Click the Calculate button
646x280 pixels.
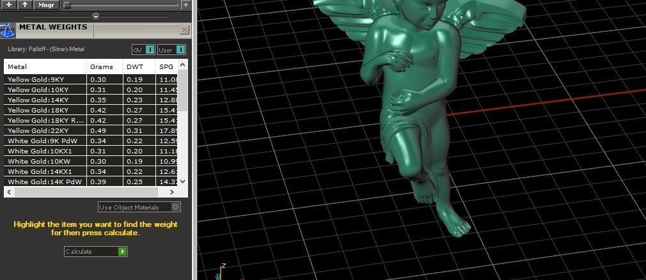click(95, 252)
